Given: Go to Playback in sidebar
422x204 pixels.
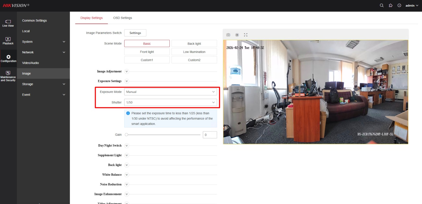Looking at the screenshot, I should (x=8, y=41).
